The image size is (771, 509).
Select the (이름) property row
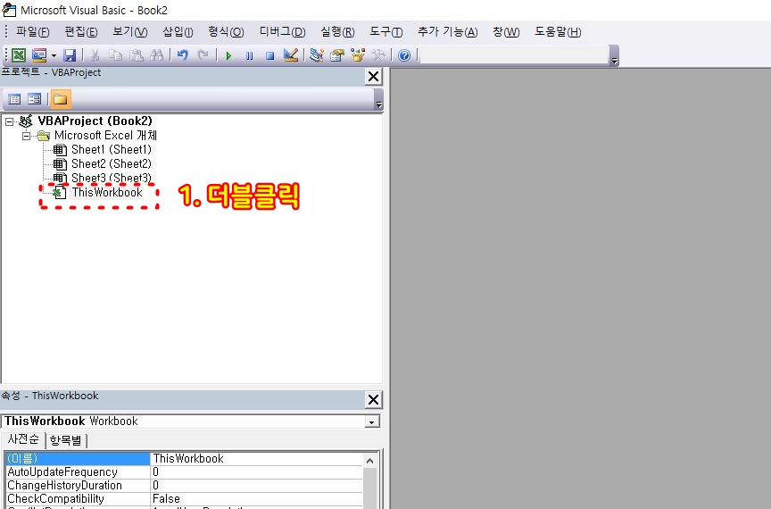(78, 459)
